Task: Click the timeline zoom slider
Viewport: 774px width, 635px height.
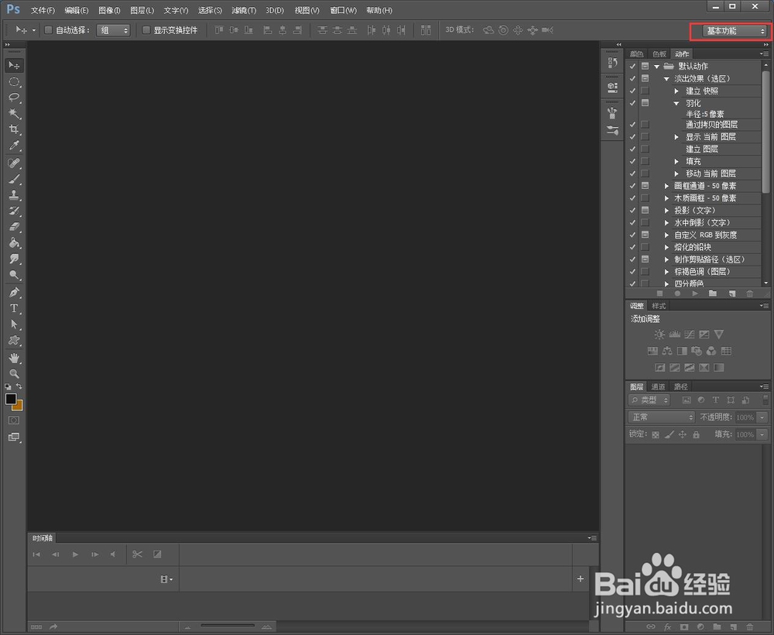Action: click(227, 626)
